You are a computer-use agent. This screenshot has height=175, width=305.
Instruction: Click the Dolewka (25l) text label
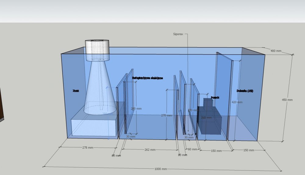click(245, 91)
